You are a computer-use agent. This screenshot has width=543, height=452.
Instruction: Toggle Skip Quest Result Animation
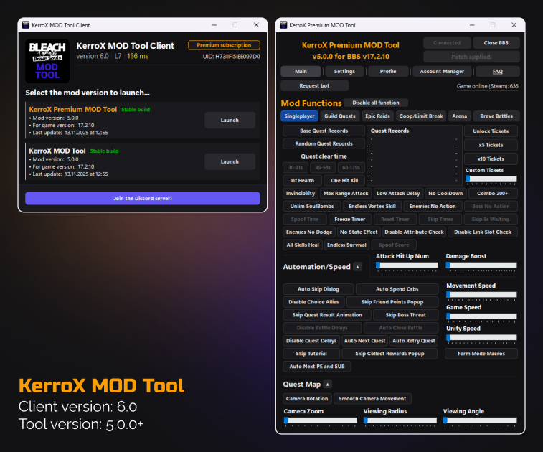pos(327,315)
